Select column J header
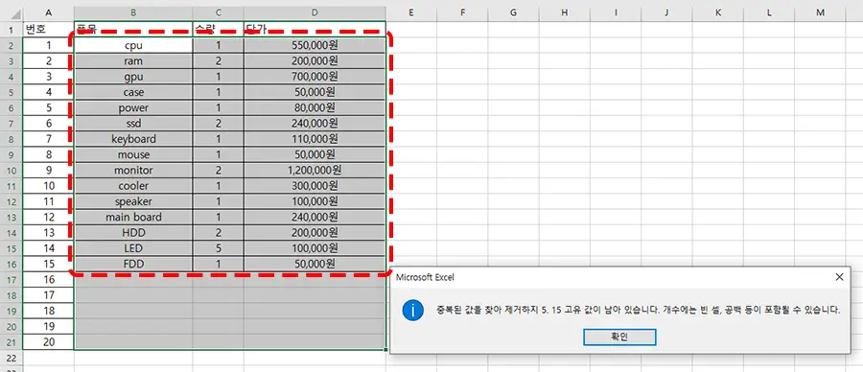This screenshot has width=863, height=372. [667, 12]
